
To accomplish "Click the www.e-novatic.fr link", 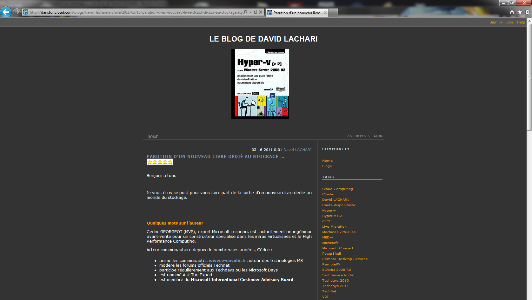I will click(x=227, y=260).
